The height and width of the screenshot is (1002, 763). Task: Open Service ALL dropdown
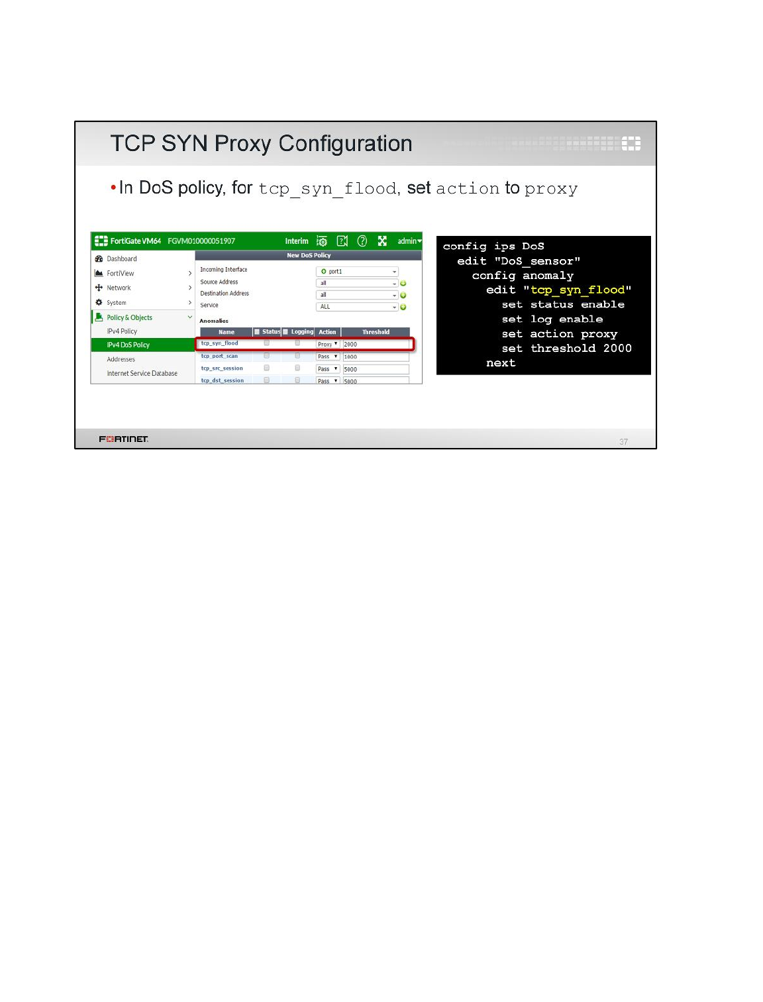click(x=357, y=307)
